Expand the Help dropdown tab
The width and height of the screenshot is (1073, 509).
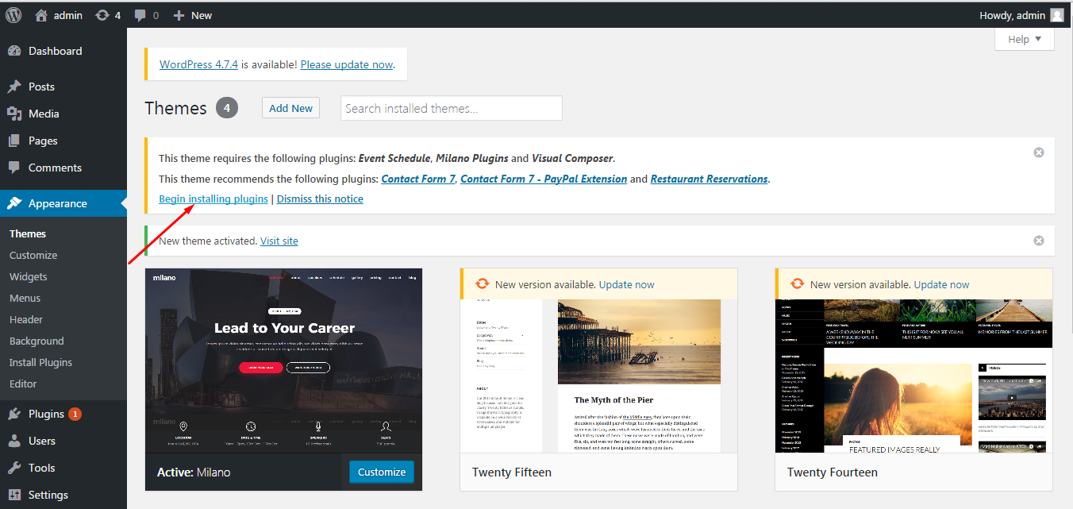1025,39
